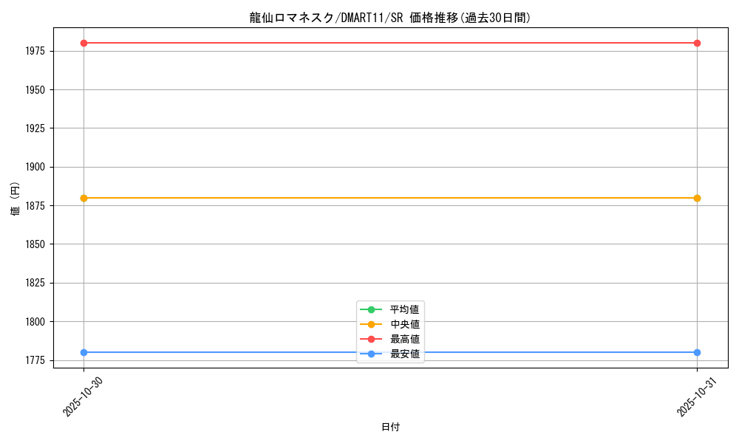The image size is (739, 443).
Task: Select the red 最高値 marker on 2025-10-31
Action: pos(698,43)
